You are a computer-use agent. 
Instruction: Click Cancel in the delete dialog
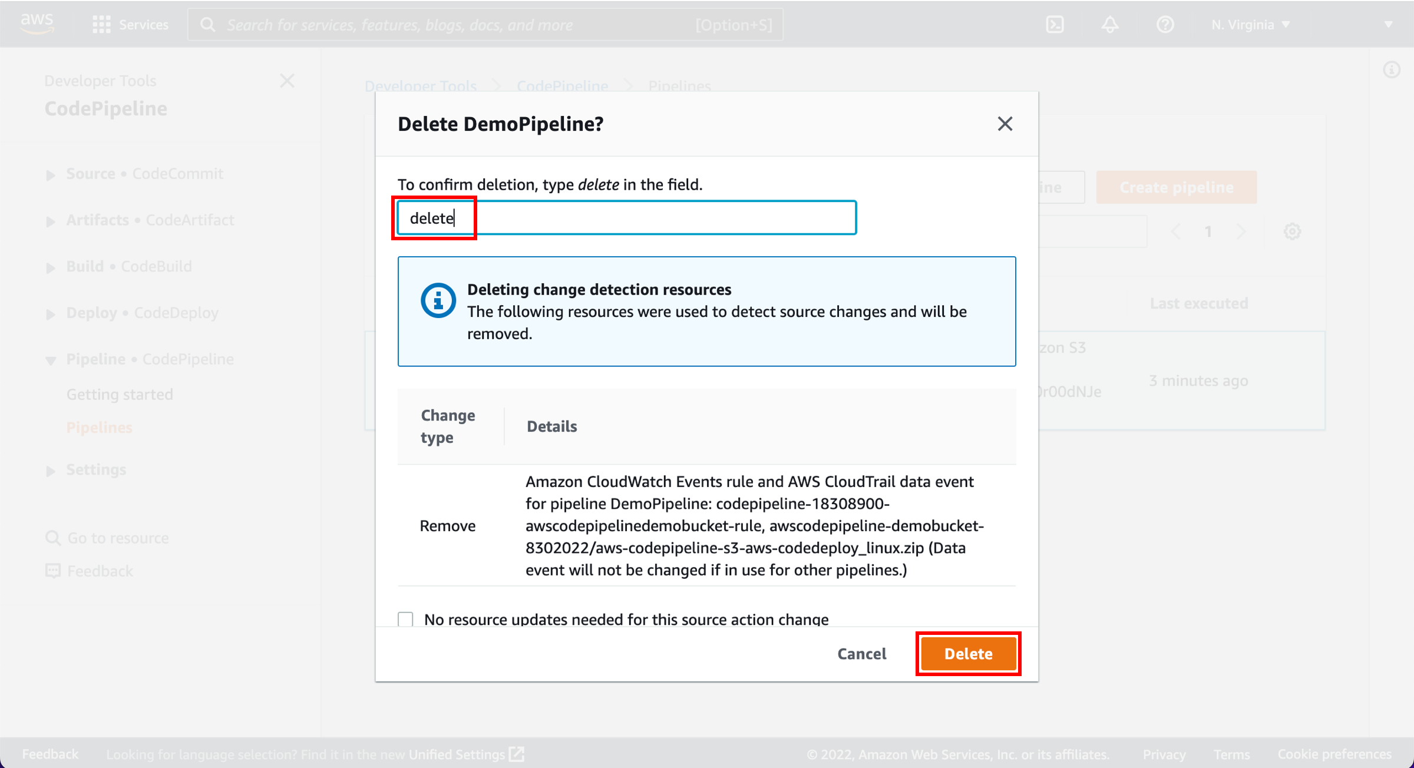tap(862, 654)
